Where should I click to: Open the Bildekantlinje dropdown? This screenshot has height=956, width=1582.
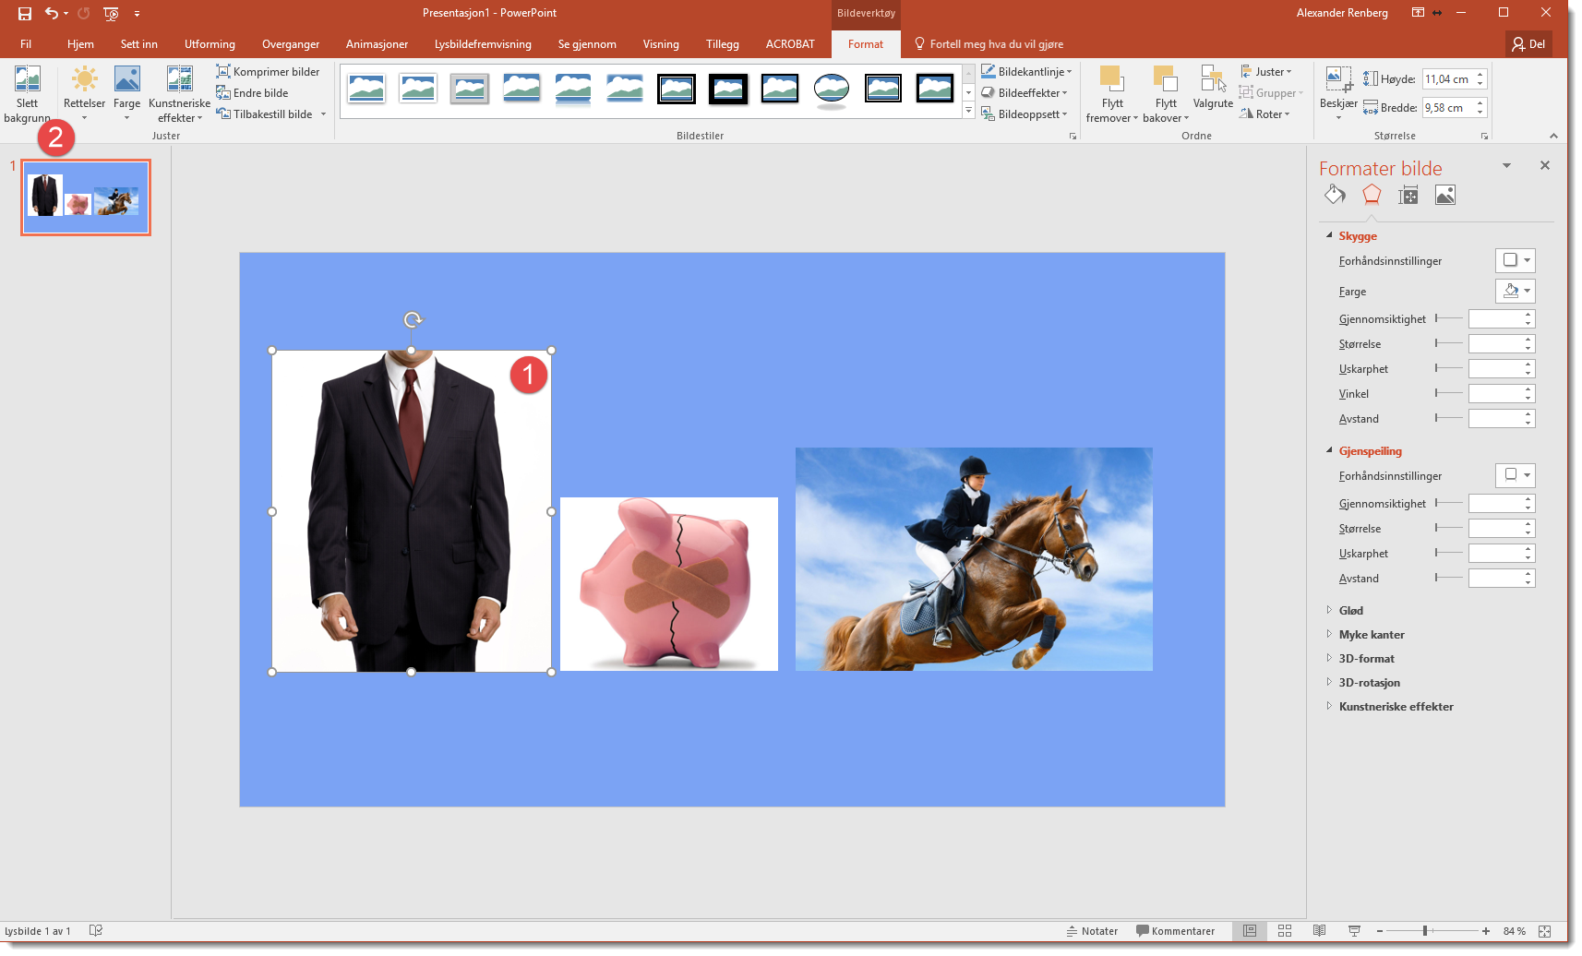(1026, 71)
